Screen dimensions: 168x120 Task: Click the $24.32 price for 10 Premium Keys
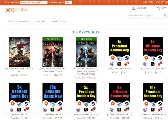(158, 118)
